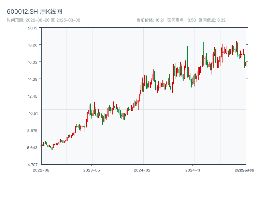Click the x-axis label 2022-08

[x=41, y=170]
